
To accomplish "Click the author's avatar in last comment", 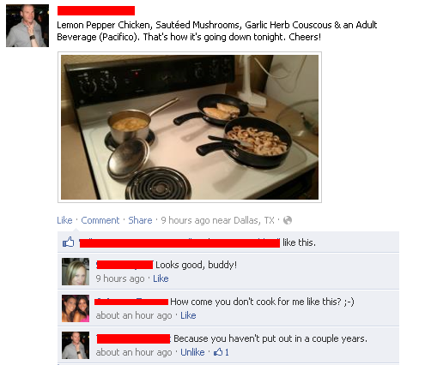I will (76, 345).
